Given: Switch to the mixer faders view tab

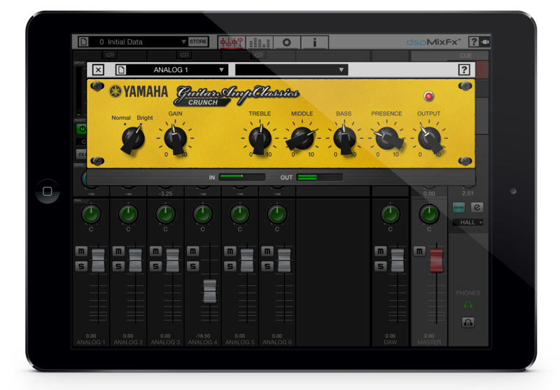Looking at the screenshot, I should point(232,43).
